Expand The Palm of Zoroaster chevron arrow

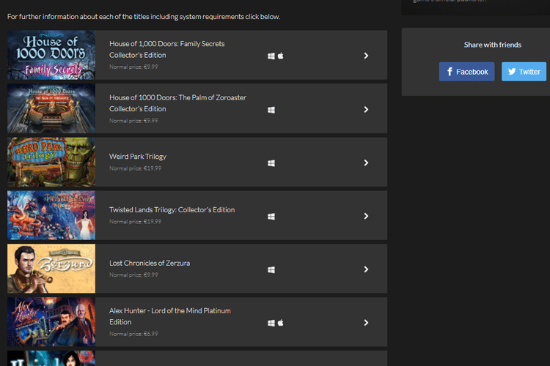coord(366,110)
